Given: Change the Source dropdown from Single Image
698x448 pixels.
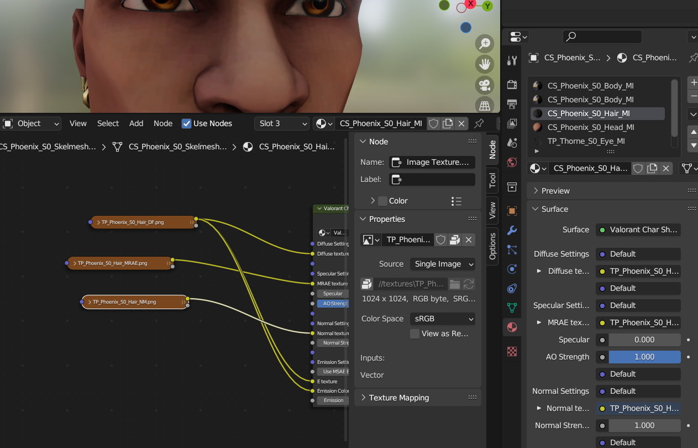Looking at the screenshot, I should click(442, 264).
